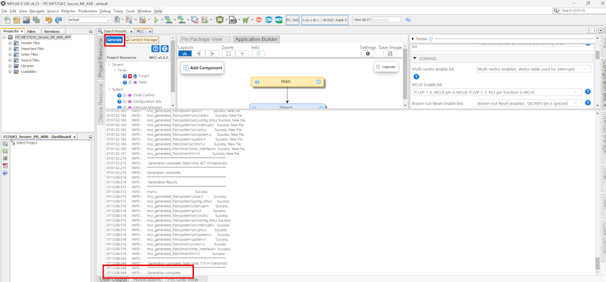Open the Settings gear in Application Builder
The image size is (606, 282).
(368, 54)
